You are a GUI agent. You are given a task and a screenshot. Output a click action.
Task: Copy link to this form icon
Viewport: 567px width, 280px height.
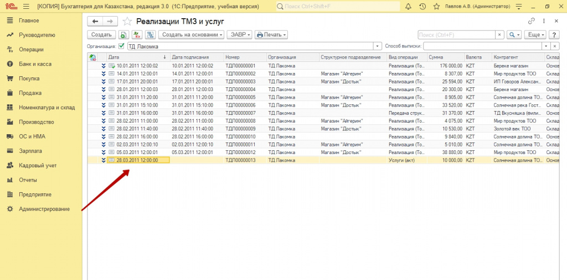pyautogui.click(x=531, y=21)
